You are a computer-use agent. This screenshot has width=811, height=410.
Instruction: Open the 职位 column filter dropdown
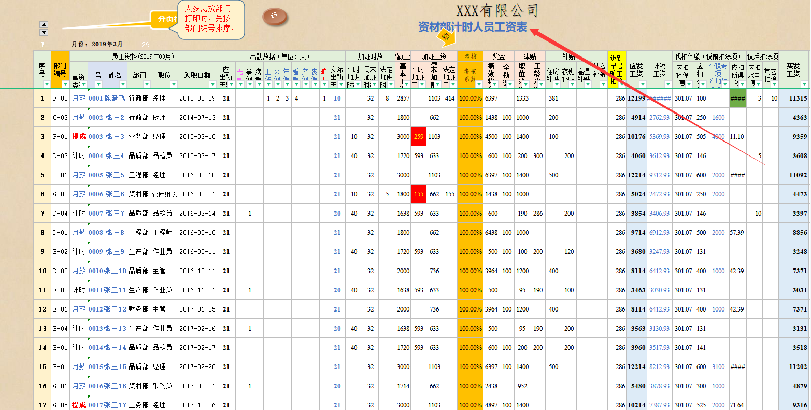[x=173, y=84]
